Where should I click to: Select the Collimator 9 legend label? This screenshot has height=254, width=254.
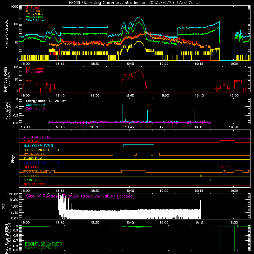tap(36, 109)
